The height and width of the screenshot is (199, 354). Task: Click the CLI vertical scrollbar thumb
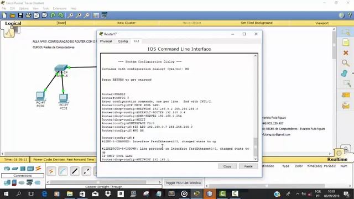[x=256, y=146]
